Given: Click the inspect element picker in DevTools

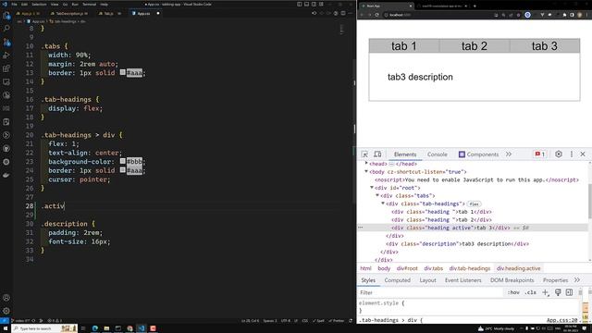Looking at the screenshot, I should (364, 154).
